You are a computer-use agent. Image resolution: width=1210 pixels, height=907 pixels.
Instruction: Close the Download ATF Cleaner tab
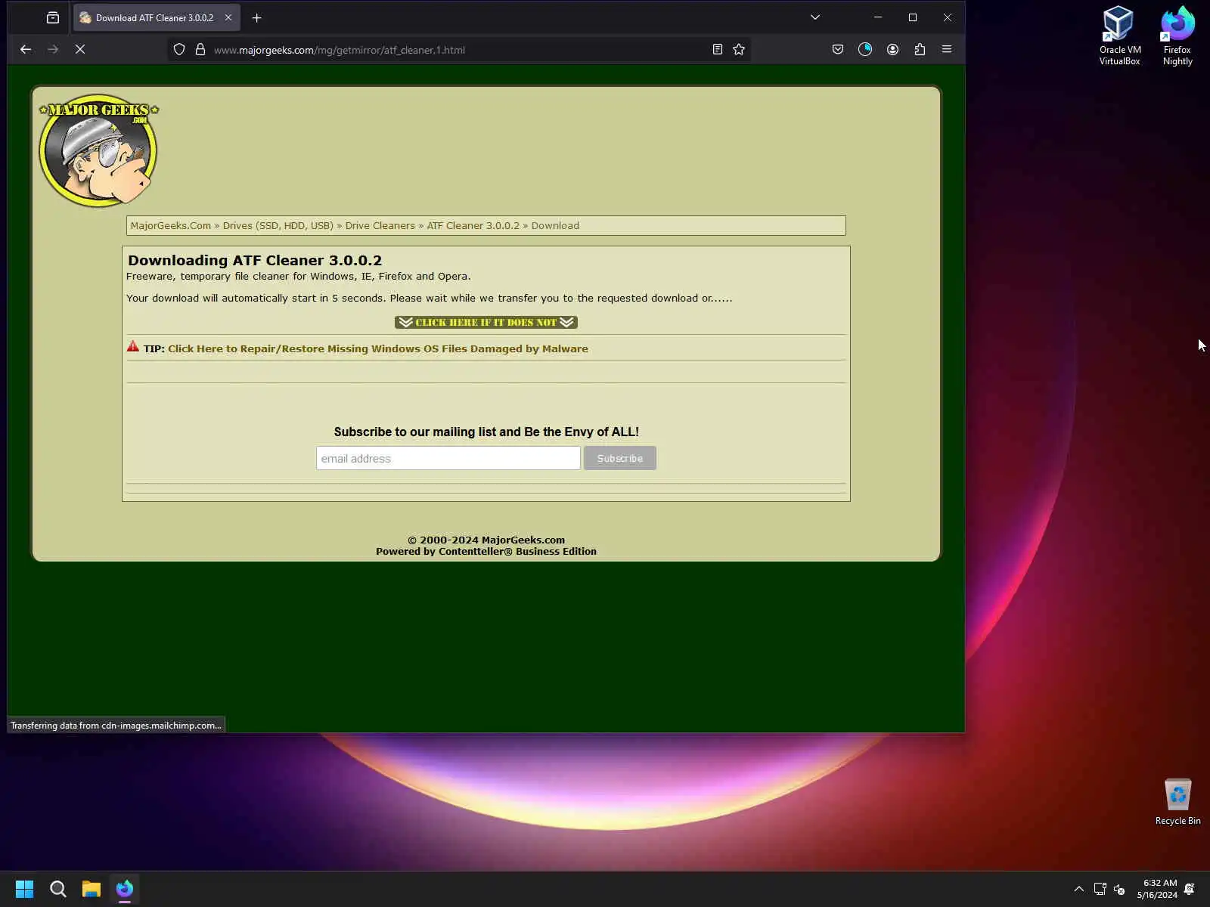click(228, 17)
